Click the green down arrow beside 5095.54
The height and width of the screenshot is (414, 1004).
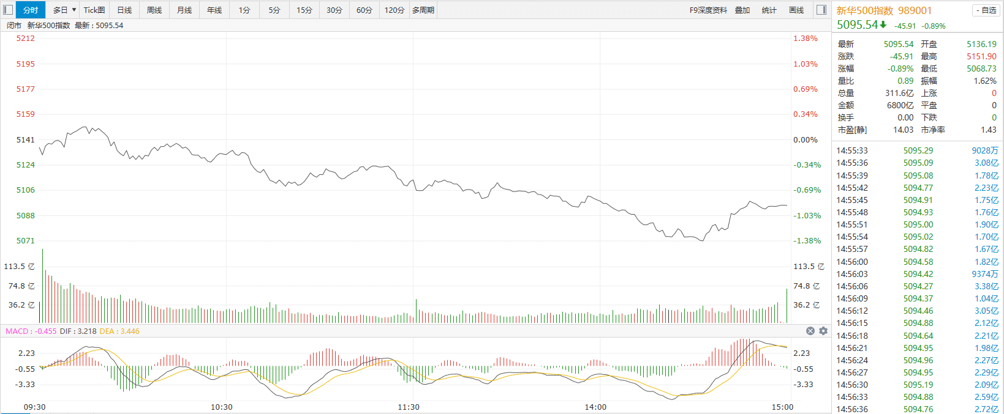click(883, 24)
